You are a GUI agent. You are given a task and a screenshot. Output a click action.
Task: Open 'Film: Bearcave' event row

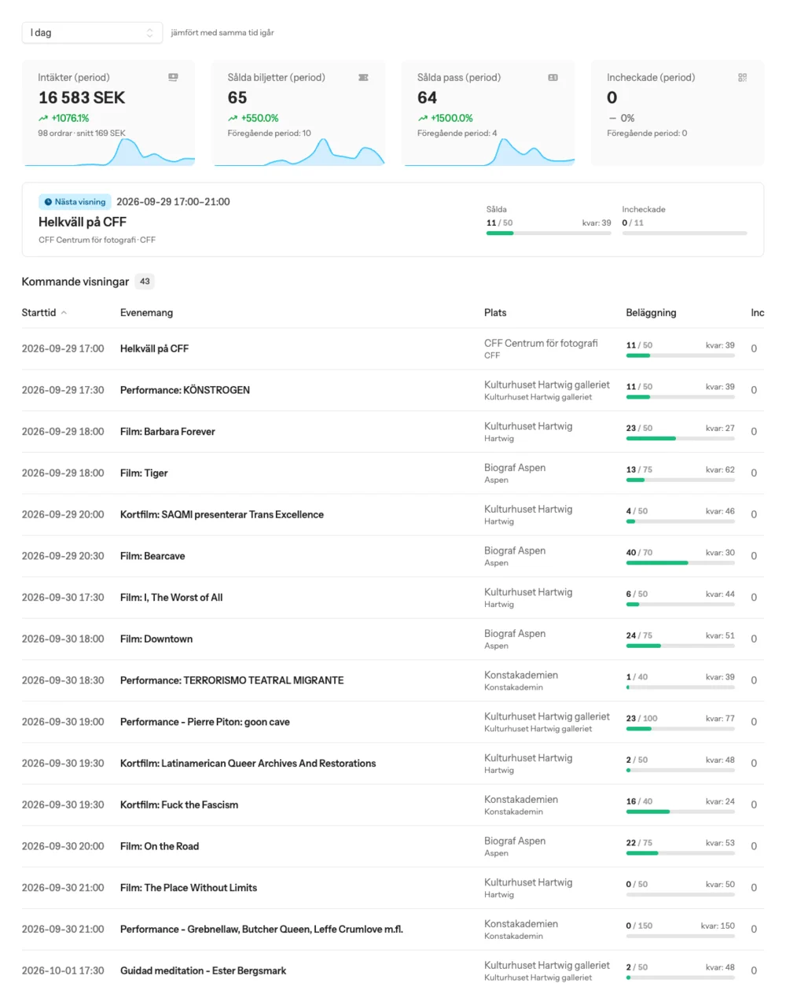point(393,556)
